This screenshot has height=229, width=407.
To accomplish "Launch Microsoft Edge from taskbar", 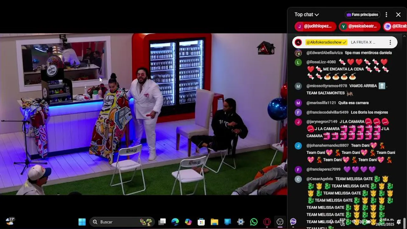I will [175, 222].
